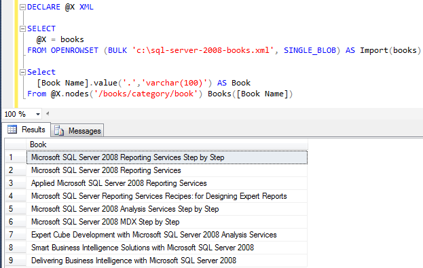Collapse the lowercase Select statement outline
The image size is (423, 268).
point(23,72)
